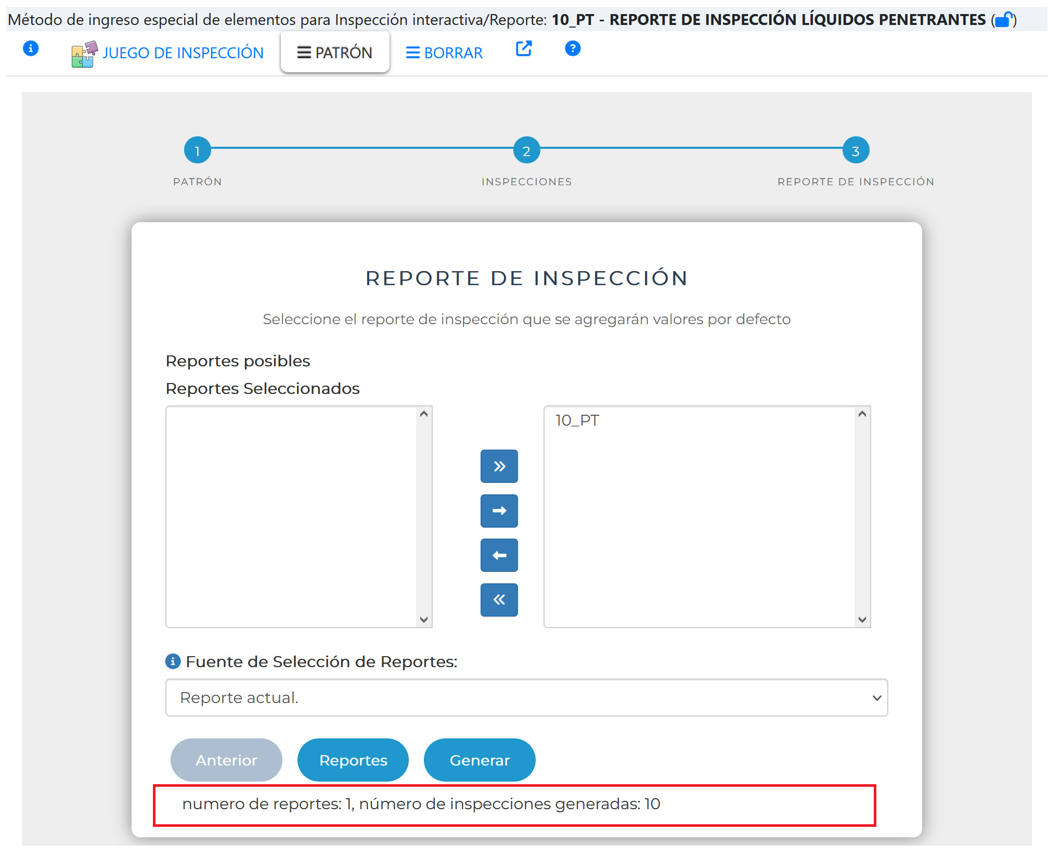Viewport: 1048px width, 856px height.
Task: Open the PATRÓN menu tab
Action: pos(335,53)
